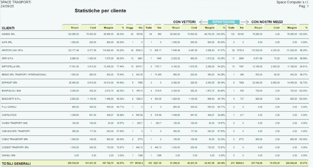Click the BATTISTELLA SRL client name
Image resolution: width=313 pixels, height=167 pixels.
tap(11, 67)
